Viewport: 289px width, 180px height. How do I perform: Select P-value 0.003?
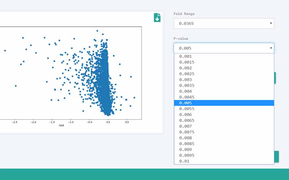pyautogui.click(x=224, y=80)
